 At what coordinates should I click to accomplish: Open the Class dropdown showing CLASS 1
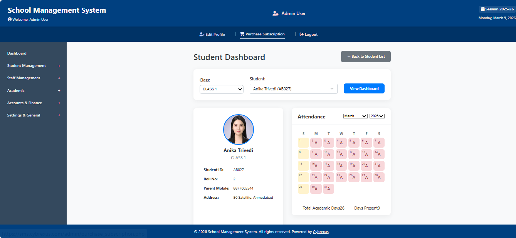point(221,89)
